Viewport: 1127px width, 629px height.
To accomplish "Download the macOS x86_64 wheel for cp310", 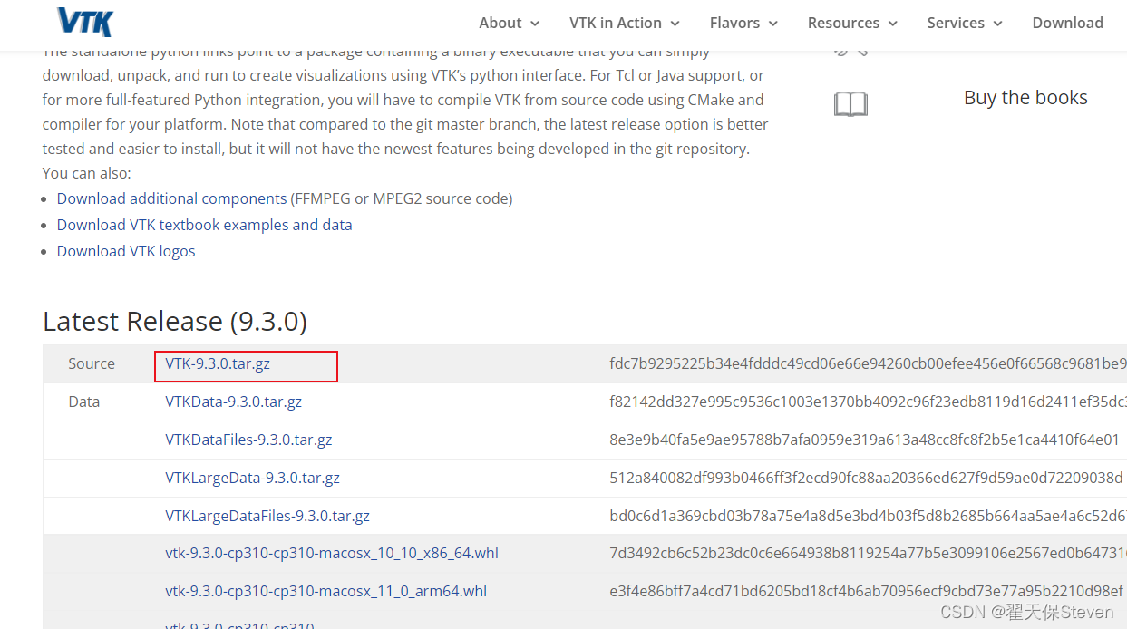I will point(331,553).
